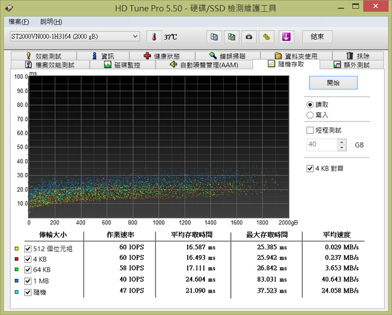Screen dimensions: 392x315
Task: Click the 37℃ temperature reading
Action: point(170,37)
